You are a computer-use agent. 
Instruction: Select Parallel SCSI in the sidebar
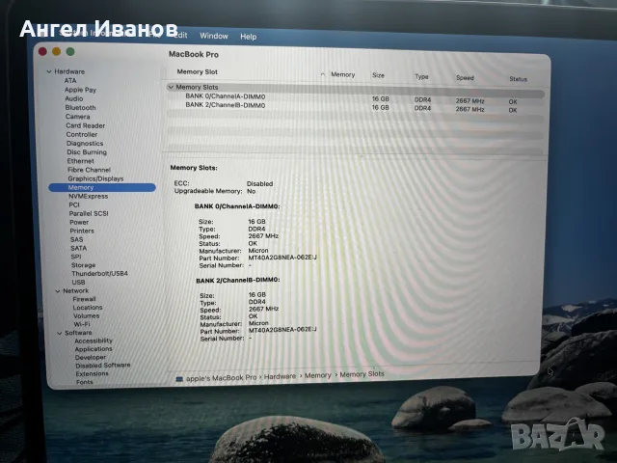[x=89, y=213]
